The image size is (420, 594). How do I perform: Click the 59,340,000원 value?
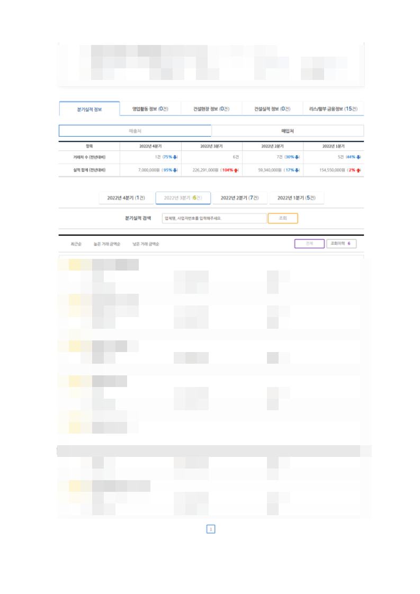[270, 170]
